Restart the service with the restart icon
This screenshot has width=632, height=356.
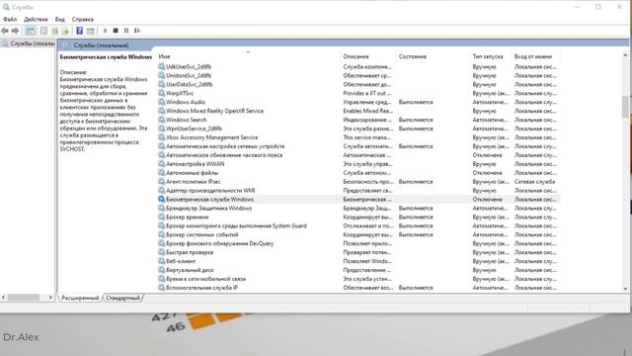pos(137,31)
